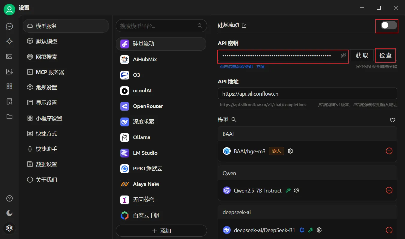Select the Alaya NeW provider
The image size is (405, 239).
click(x=161, y=184)
